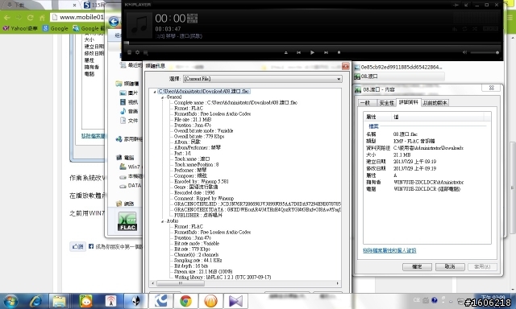Adjust the KMPlayer volume slider
Screen dimensions: 516x309
(485, 52)
